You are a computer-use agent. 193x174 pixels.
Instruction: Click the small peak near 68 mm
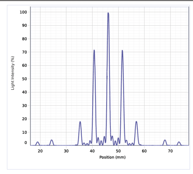tap(165, 141)
